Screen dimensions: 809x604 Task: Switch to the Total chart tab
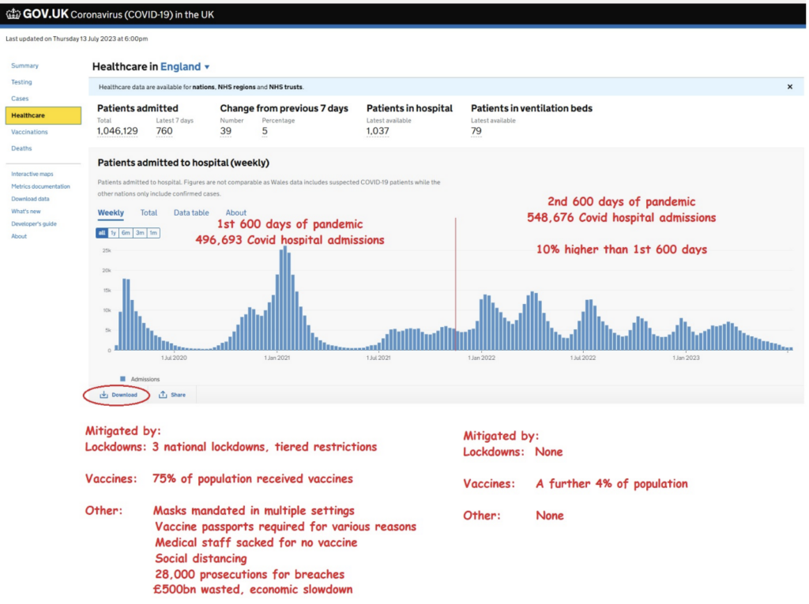point(149,213)
